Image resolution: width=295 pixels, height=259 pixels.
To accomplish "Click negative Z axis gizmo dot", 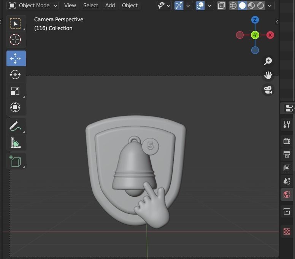I will (255, 50).
